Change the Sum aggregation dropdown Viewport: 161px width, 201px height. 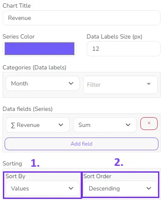[105, 125]
